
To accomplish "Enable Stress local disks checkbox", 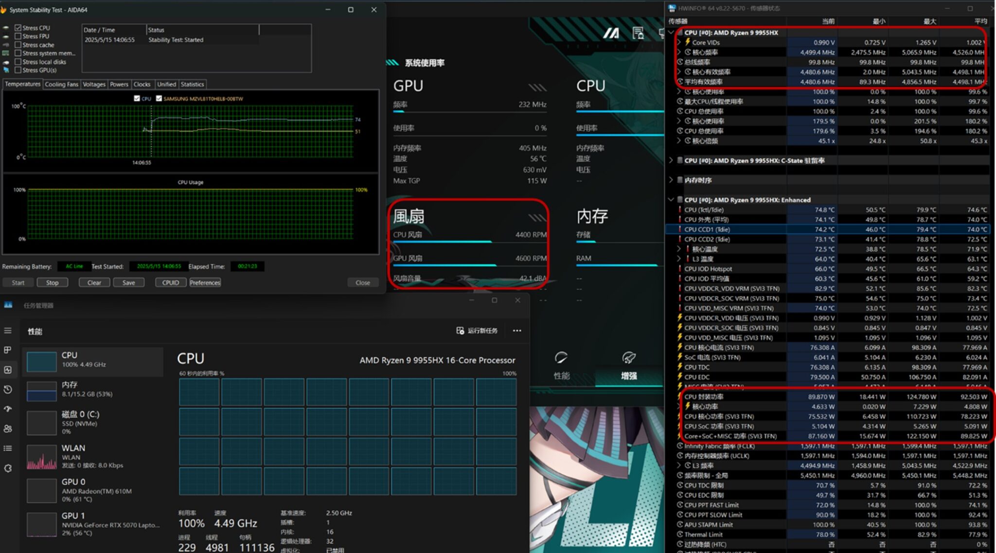I will 18,62.
